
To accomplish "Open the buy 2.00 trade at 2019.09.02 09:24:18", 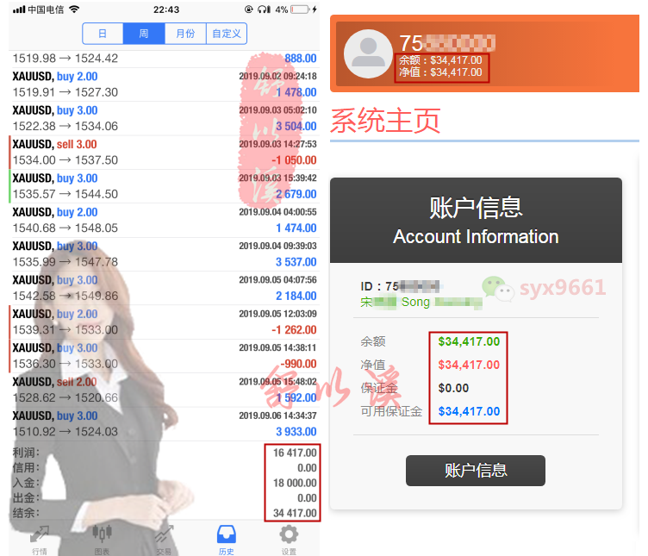I will click(x=164, y=84).
